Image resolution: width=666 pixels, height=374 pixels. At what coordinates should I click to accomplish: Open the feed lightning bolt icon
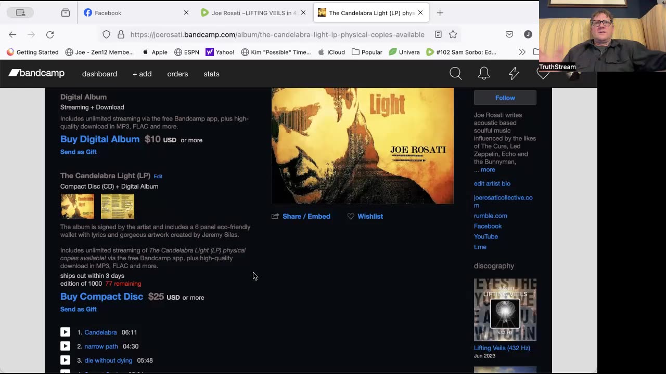[514, 74]
